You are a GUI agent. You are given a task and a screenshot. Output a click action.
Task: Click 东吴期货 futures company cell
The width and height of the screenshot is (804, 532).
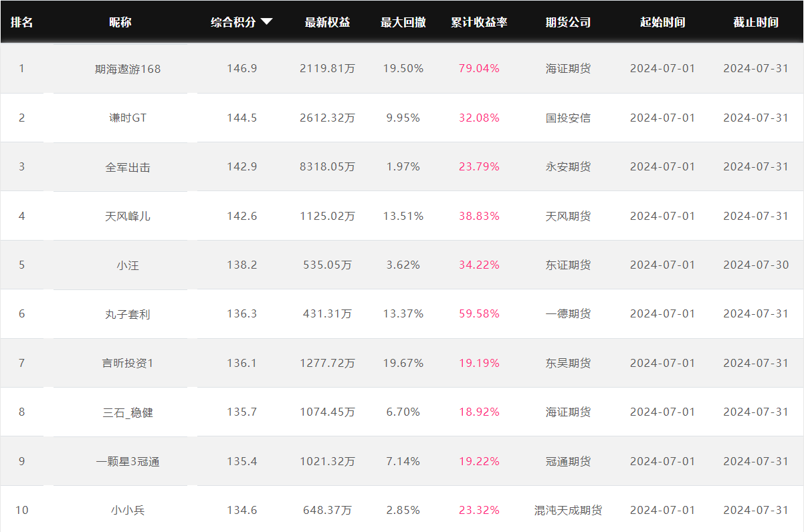569,363
